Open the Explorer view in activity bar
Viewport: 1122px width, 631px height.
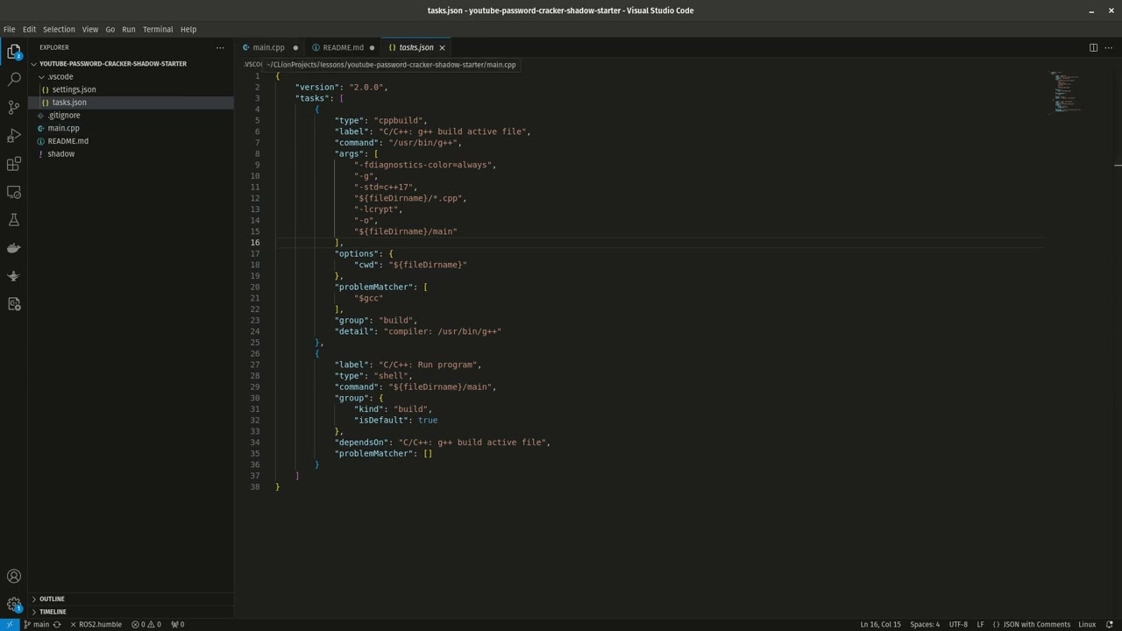pos(13,53)
